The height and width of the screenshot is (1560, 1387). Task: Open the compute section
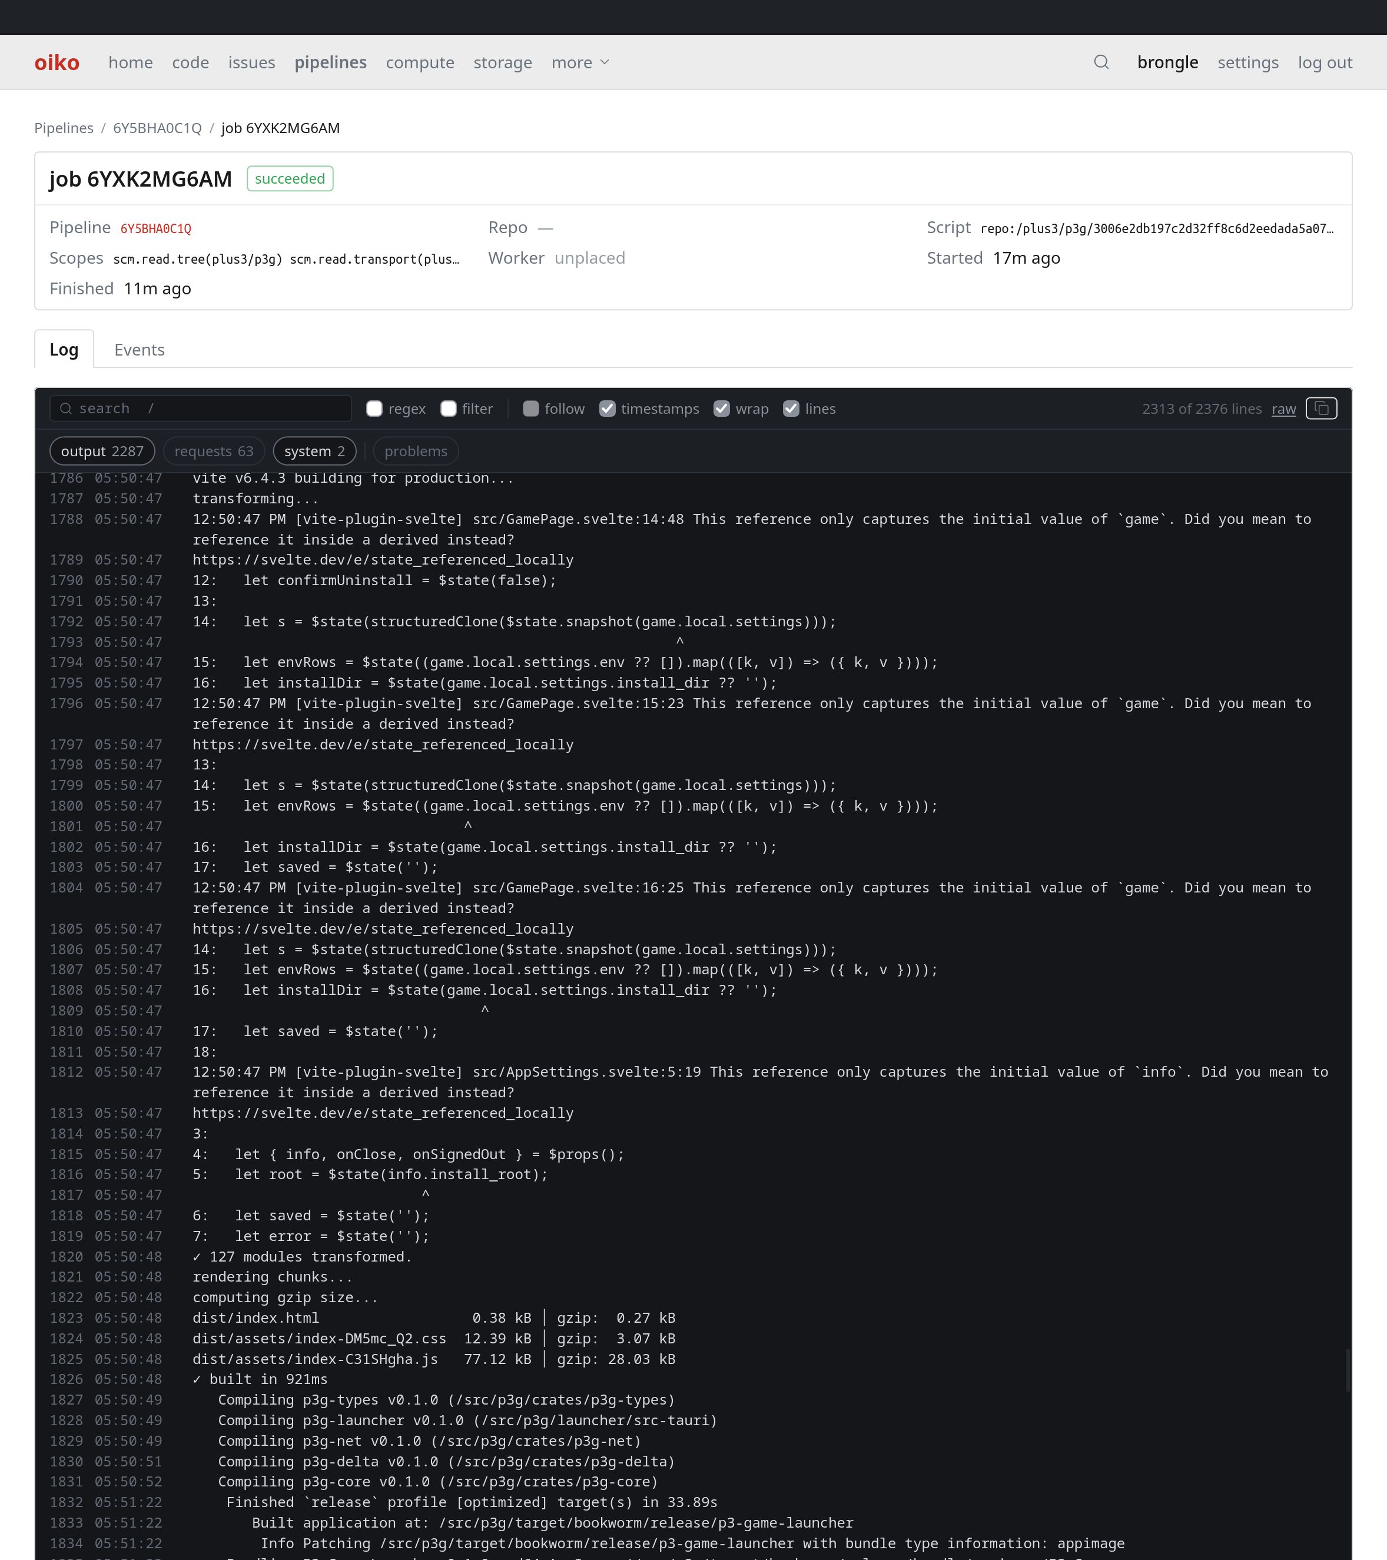coord(420,62)
